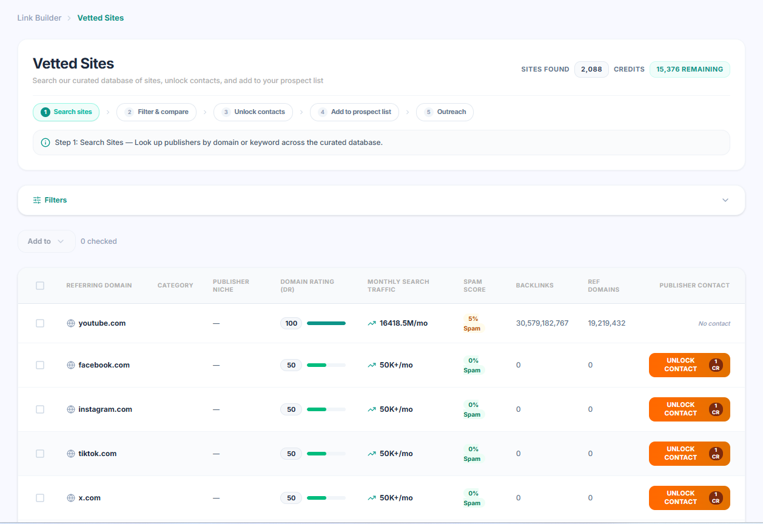The height and width of the screenshot is (524, 763).
Task: Expand the Filters panel with the chevron
Action: tap(725, 200)
